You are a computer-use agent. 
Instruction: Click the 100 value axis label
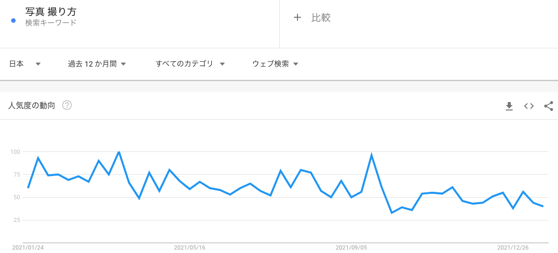coord(15,152)
